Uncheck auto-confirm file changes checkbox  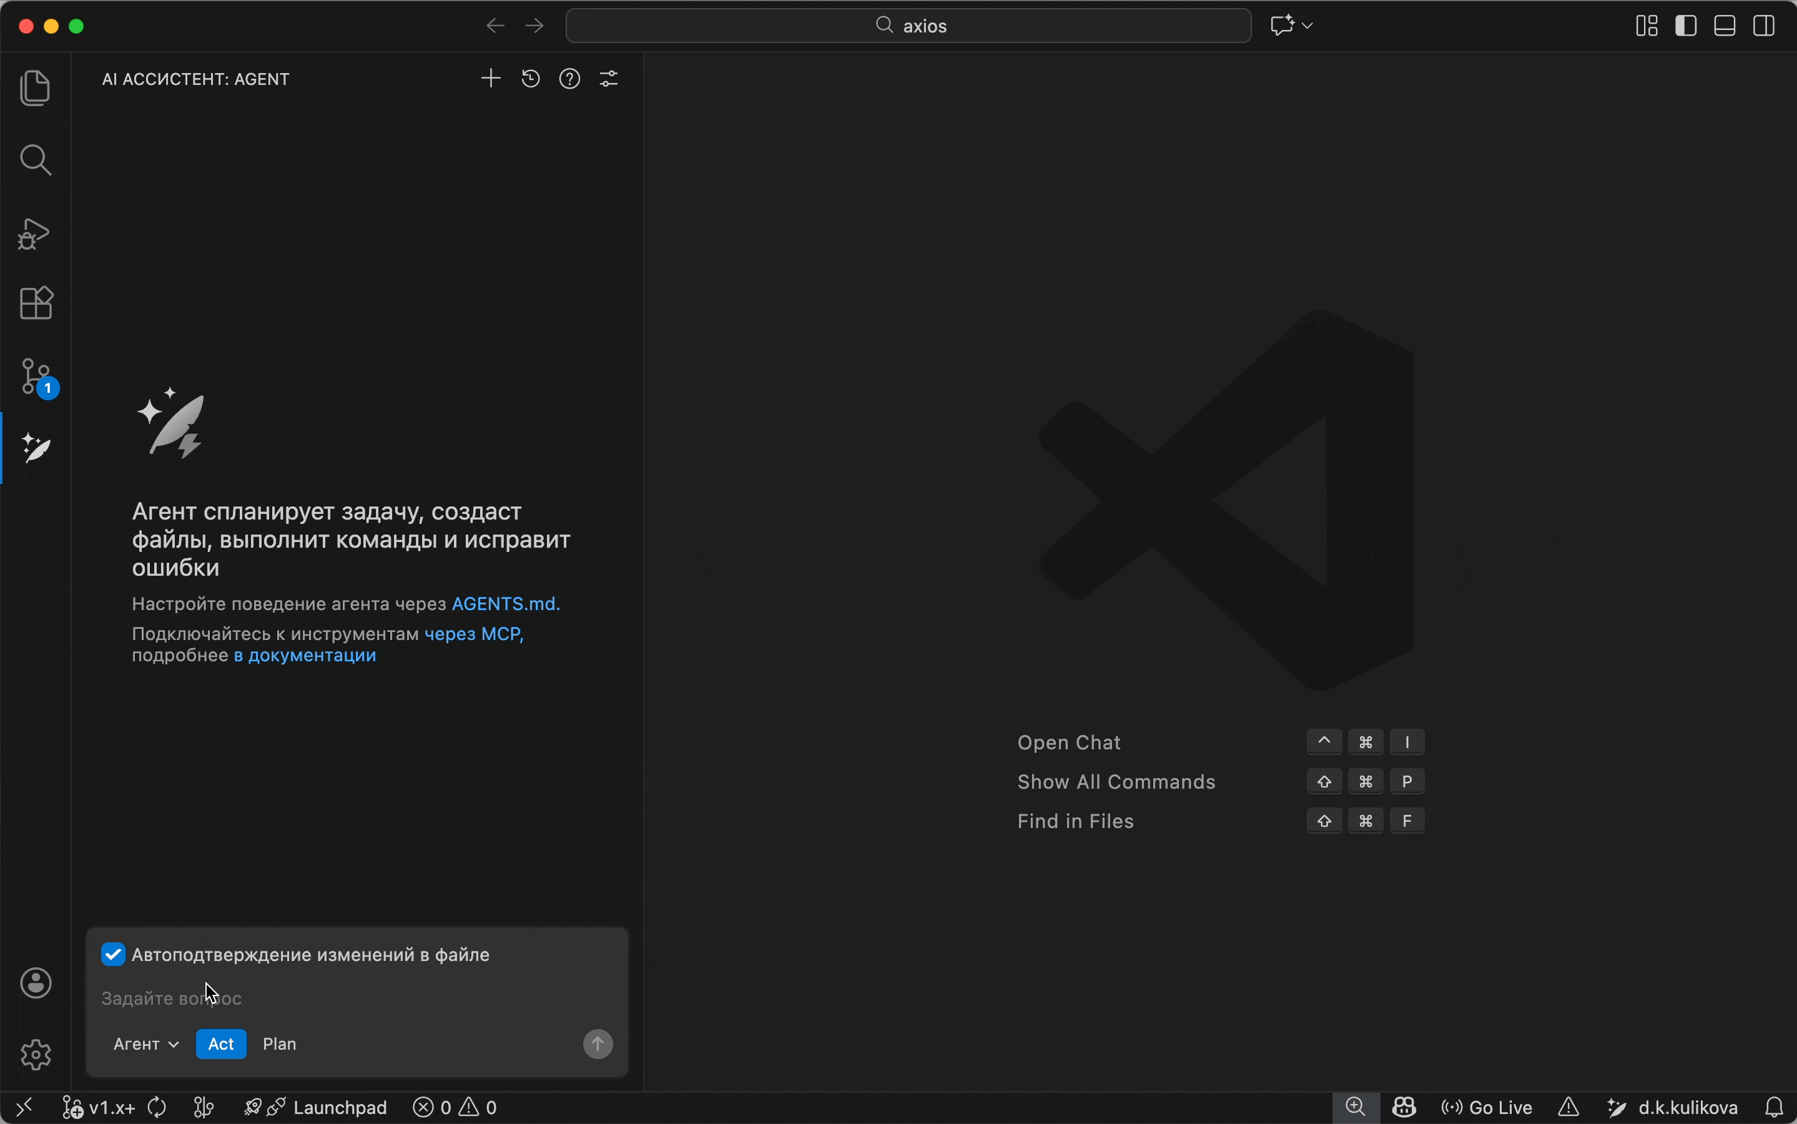114,954
